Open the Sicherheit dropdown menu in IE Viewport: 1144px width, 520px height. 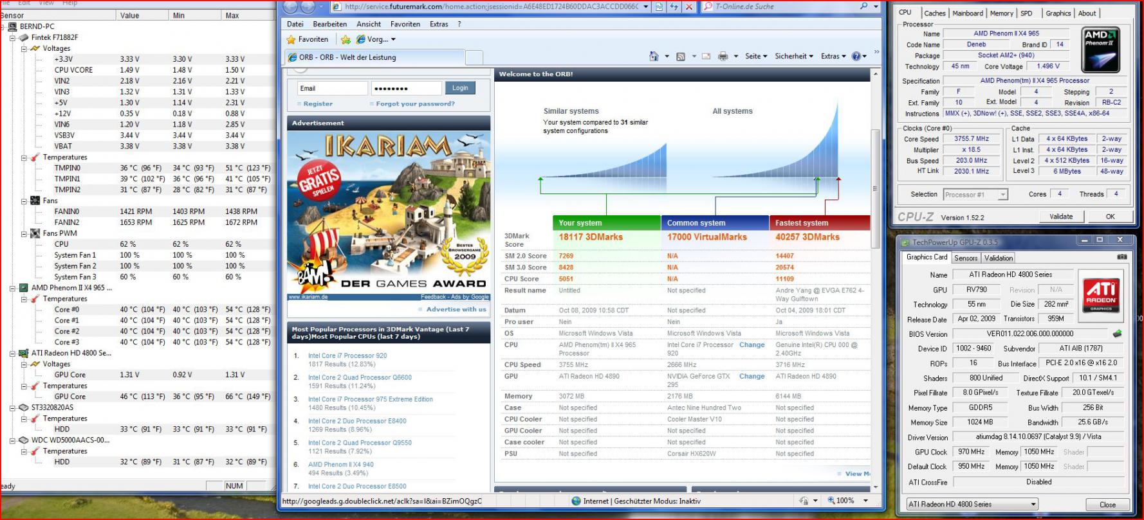click(794, 57)
